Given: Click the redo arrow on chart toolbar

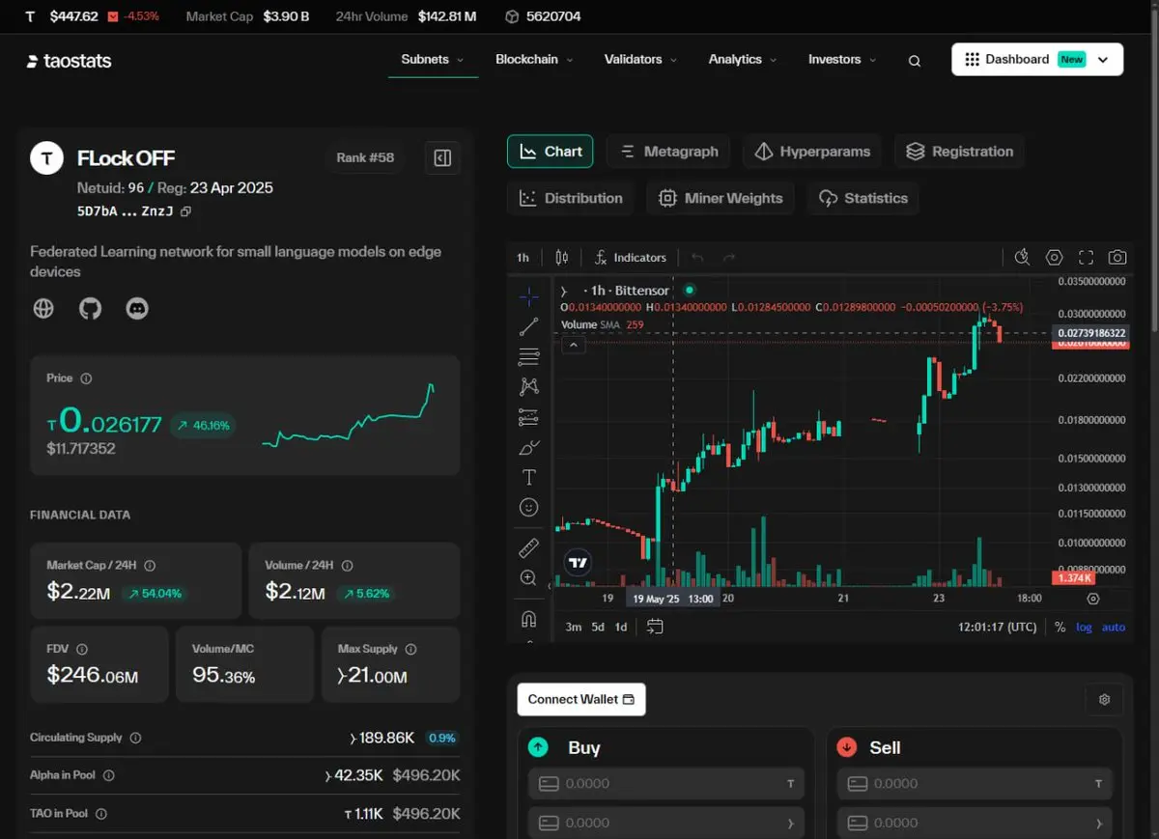Looking at the screenshot, I should tap(729, 258).
